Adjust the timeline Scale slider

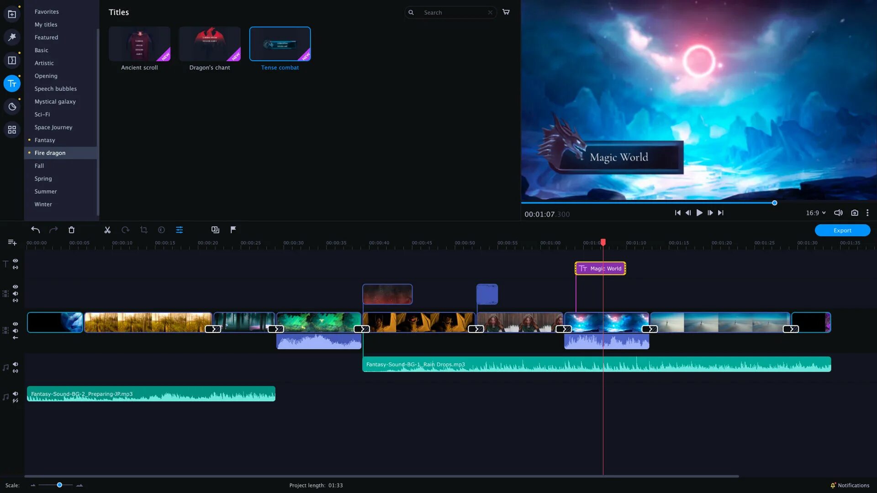pyautogui.click(x=58, y=485)
